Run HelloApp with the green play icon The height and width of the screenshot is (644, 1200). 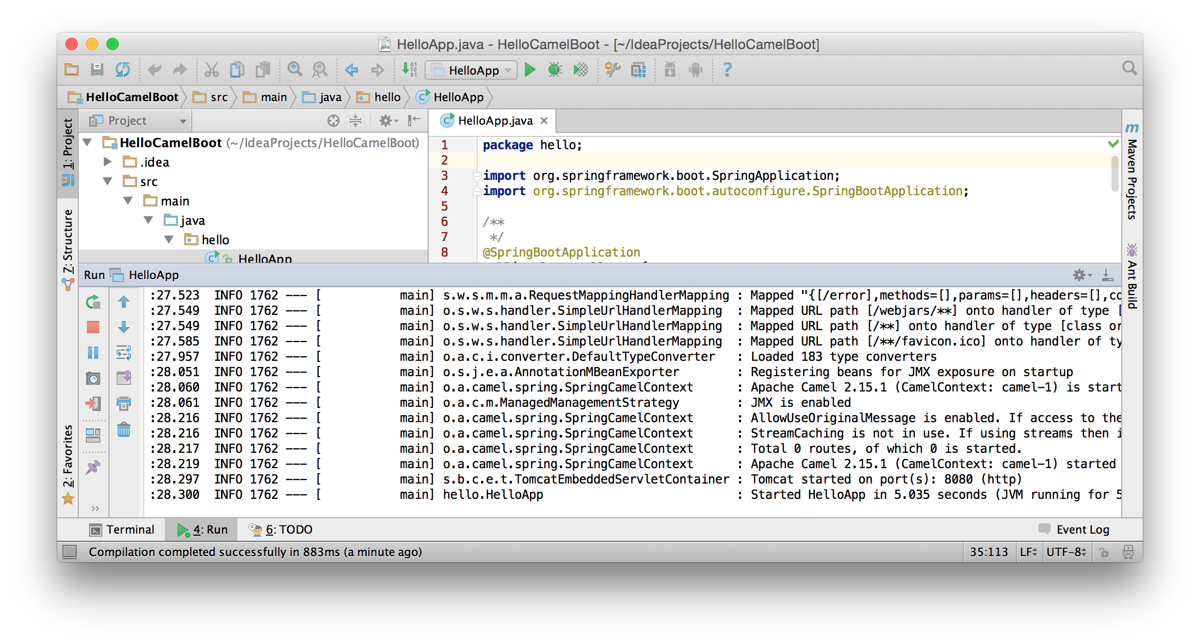(x=529, y=70)
